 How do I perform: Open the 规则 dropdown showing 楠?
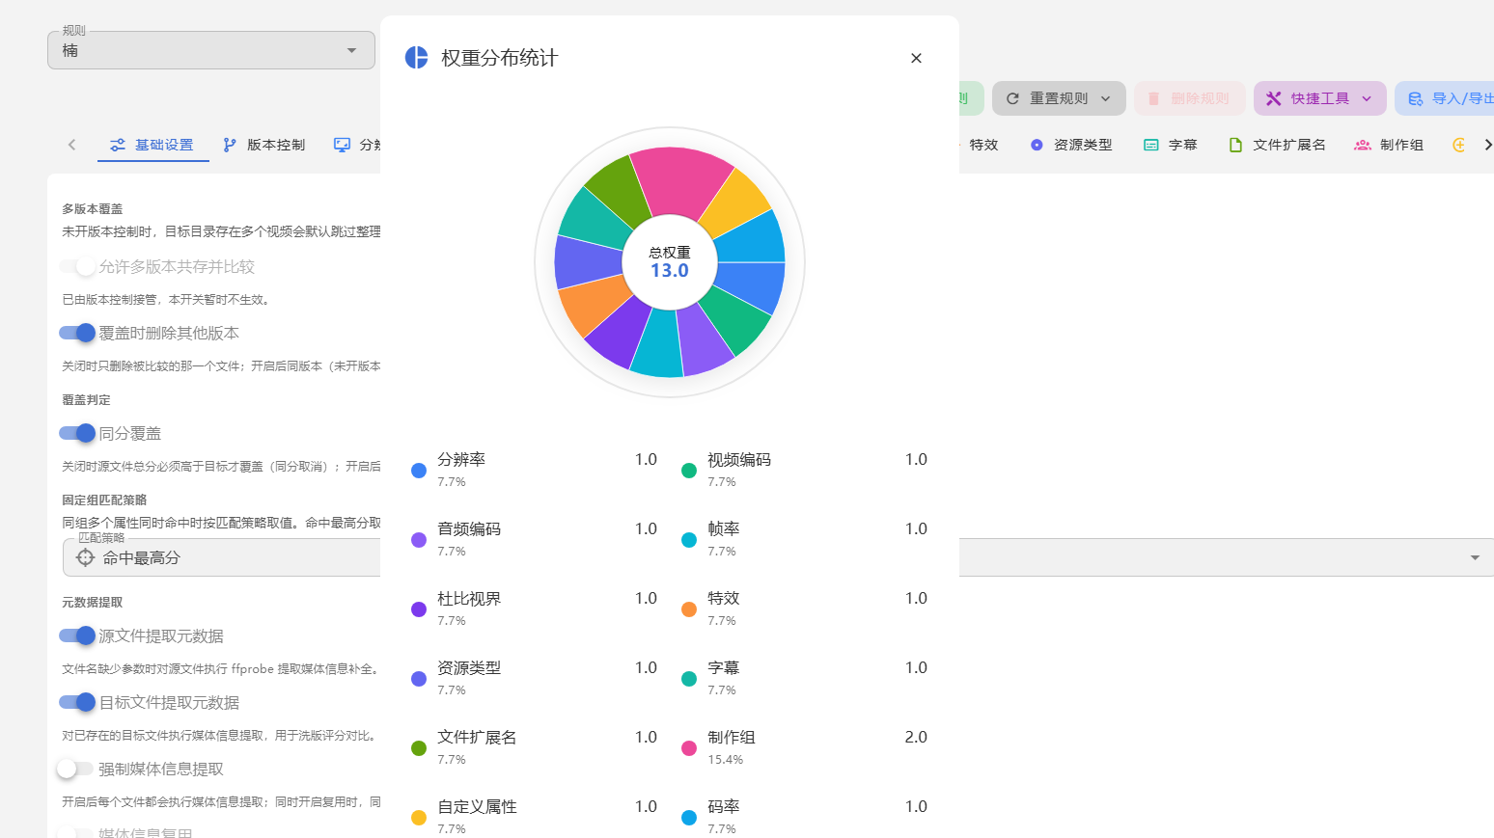(x=211, y=50)
